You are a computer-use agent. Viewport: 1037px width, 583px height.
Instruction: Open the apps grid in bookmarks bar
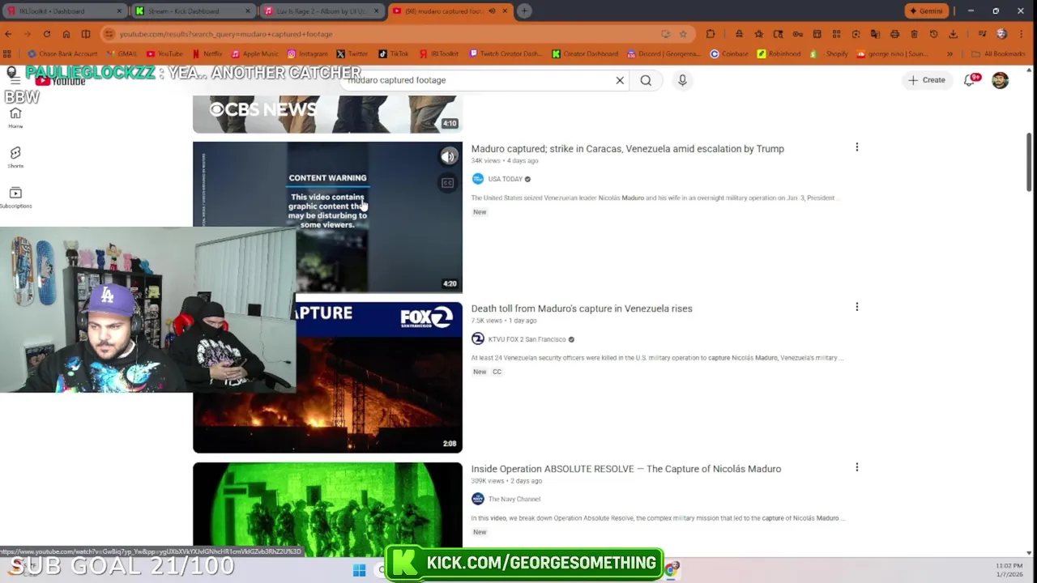click(x=7, y=54)
